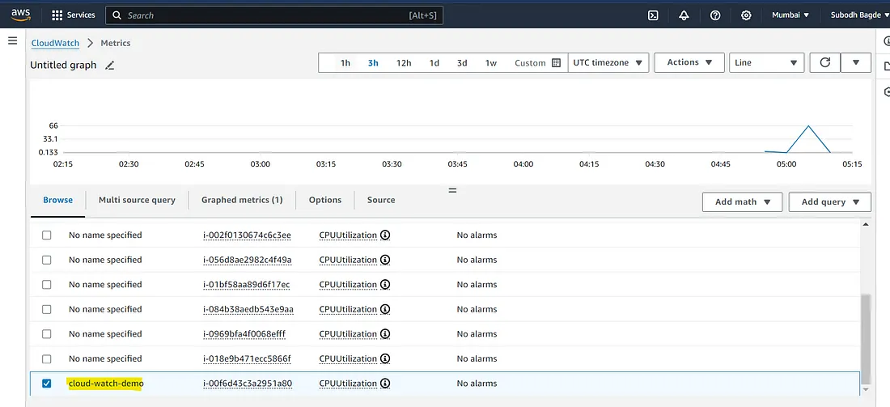
Task: Click the highlighted cloud-watch-demo name
Action: point(105,384)
